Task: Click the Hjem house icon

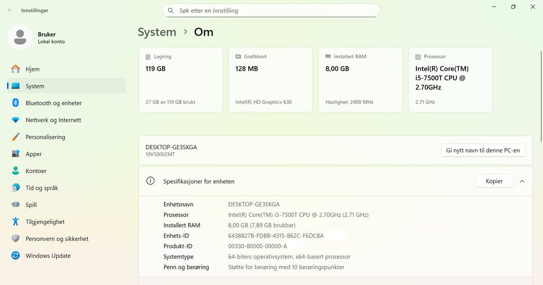Action: [x=16, y=69]
